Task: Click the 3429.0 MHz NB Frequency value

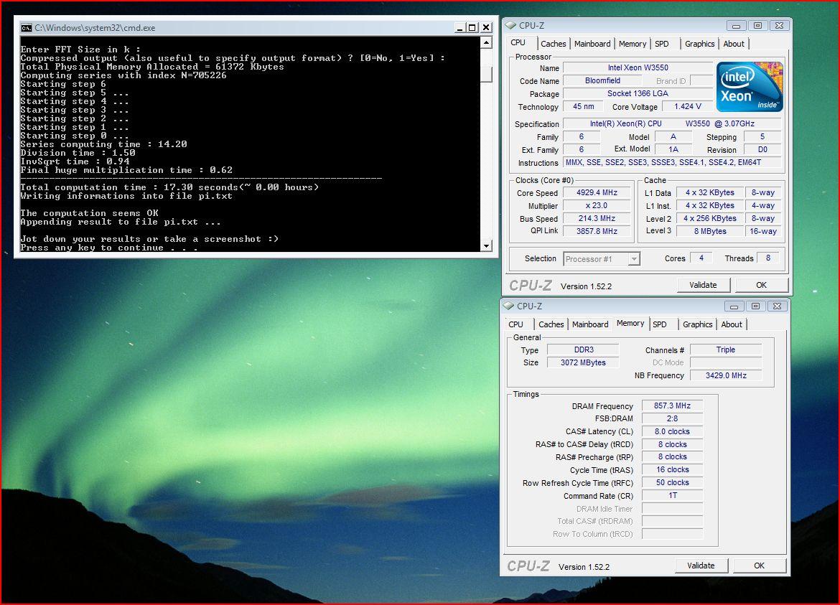Action: [725, 375]
